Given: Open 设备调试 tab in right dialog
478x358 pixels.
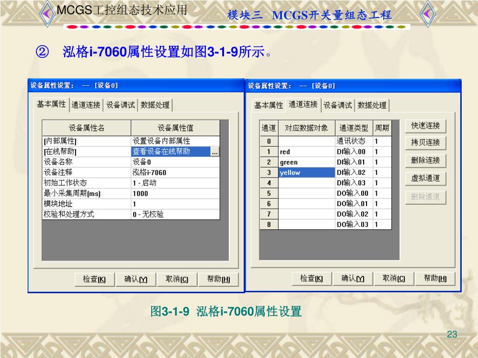Looking at the screenshot, I should [x=338, y=105].
